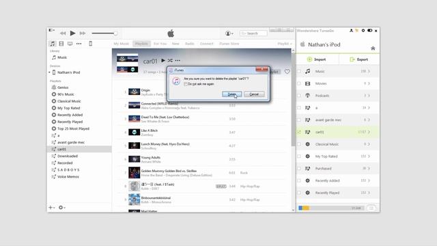Click the Classical Music gear icon in TunesGo
The height and width of the screenshot is (246, 437).
coord(308,144)
